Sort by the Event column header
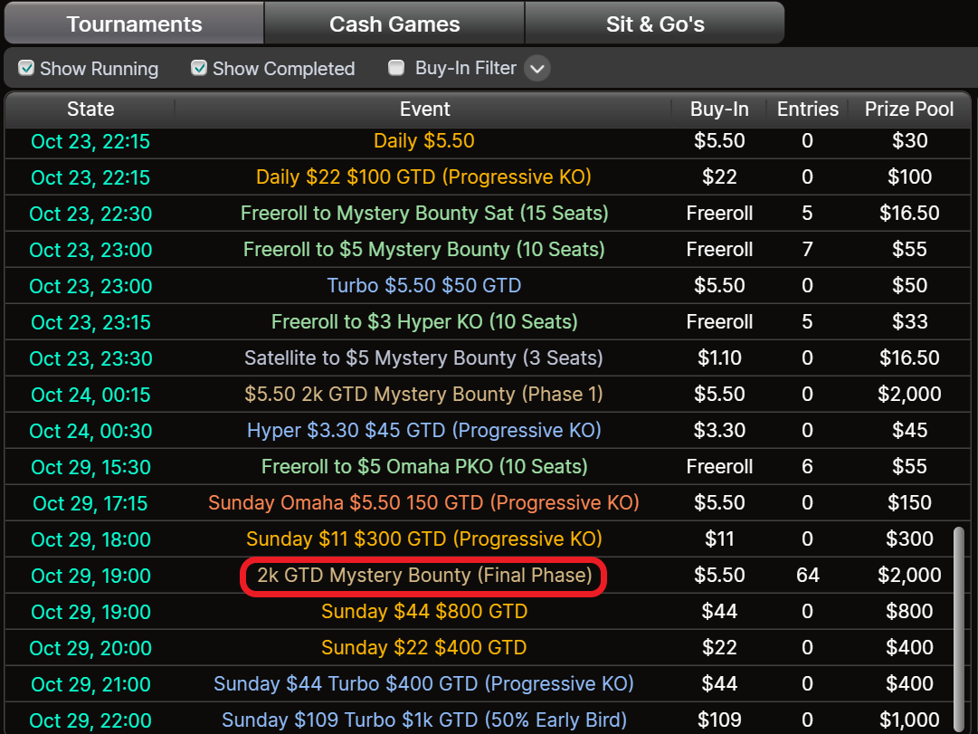This screenshot has width=978, height=734. pos(424,109)
